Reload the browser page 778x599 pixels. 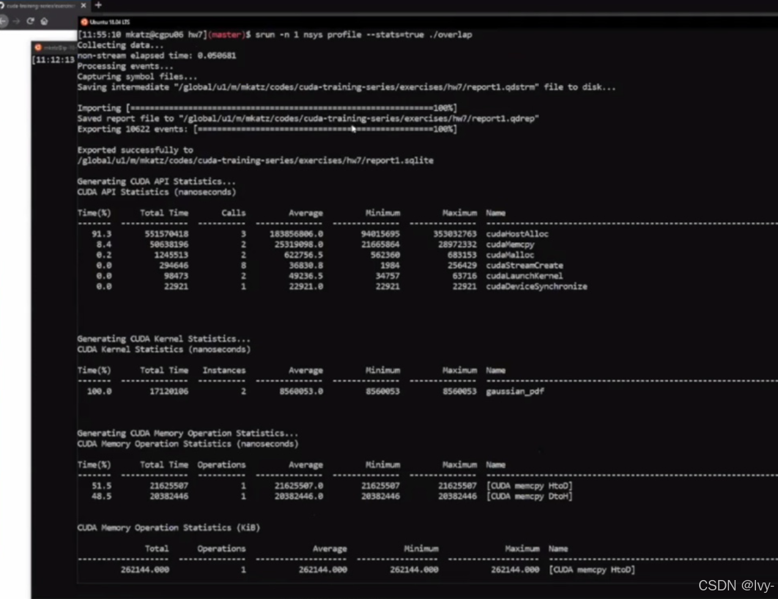click(x=30, y=21)
